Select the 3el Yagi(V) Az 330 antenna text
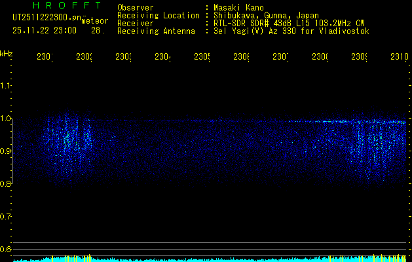This screenshot has height=262, width=412. point(291,31)
